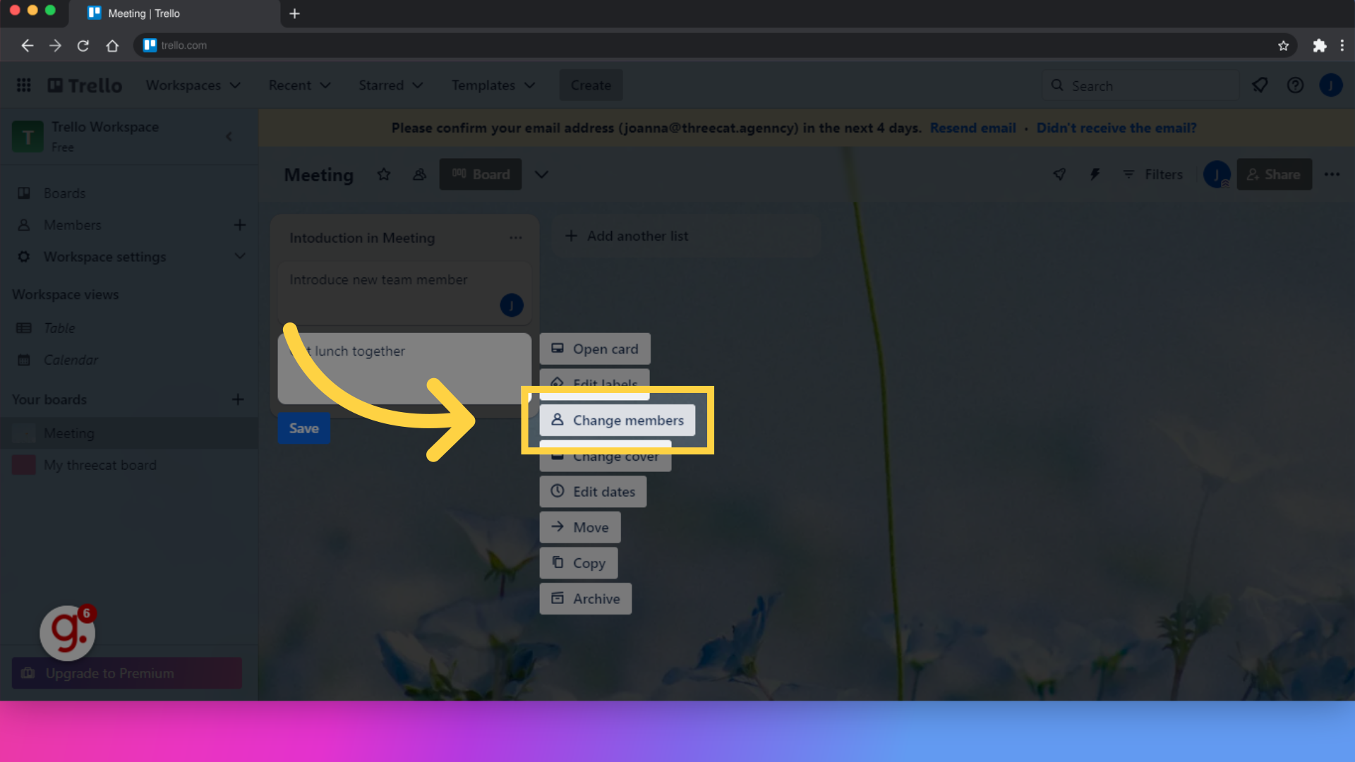Viewport: 1355px width, 762px height.
Task: Add a member with Members plus icon
Action: (x=240, y=225)
